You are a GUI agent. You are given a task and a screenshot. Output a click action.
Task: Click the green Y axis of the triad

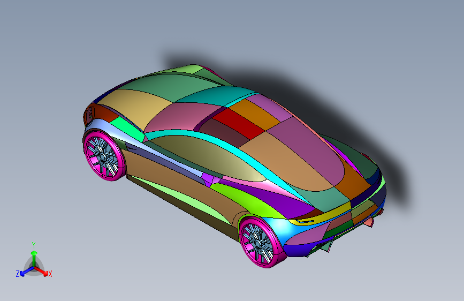[x=34, y=259]
